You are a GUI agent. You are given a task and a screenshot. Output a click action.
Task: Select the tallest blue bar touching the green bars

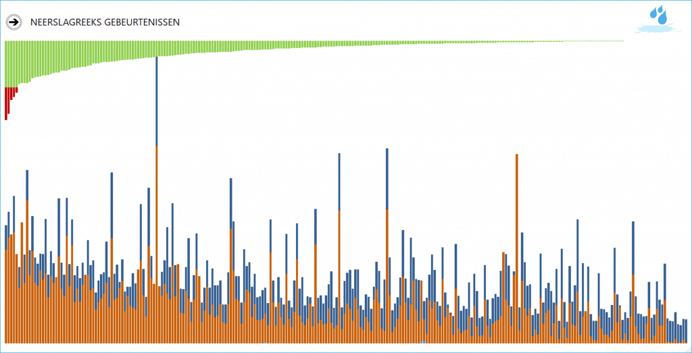157,101
